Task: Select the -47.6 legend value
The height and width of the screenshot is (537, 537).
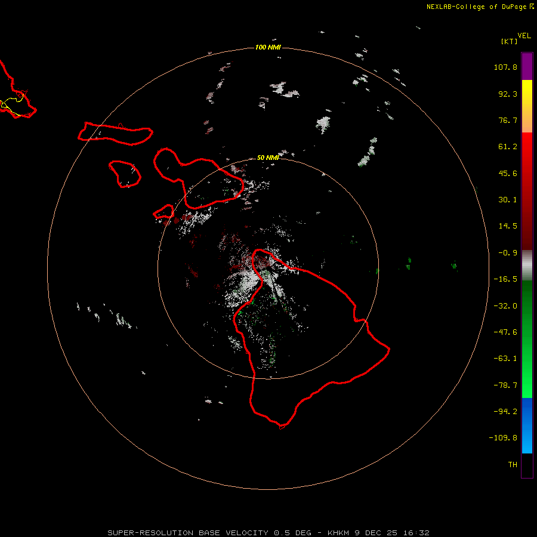Action: tap(505, 332)
